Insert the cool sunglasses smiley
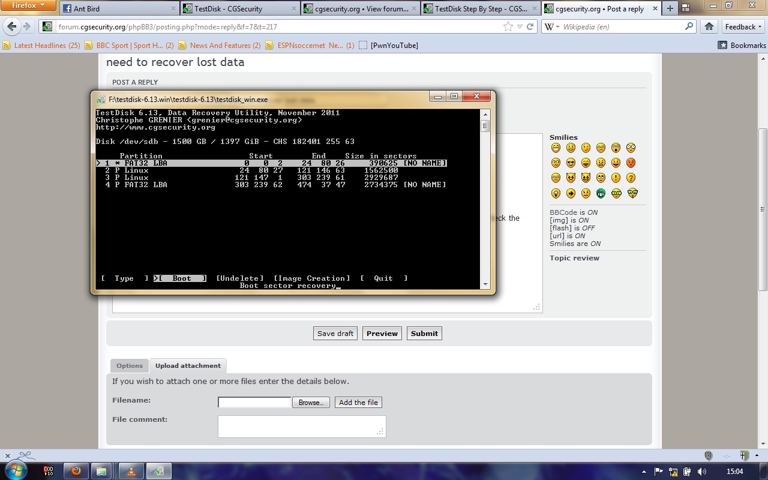This screenshot has height=480, width=768. (x=571, y=163)
